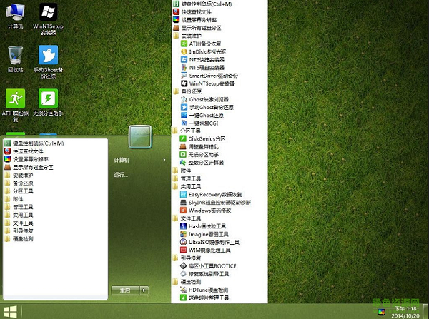Launch HDTune硬盘检测 in the expanded list

click(204, 290)
